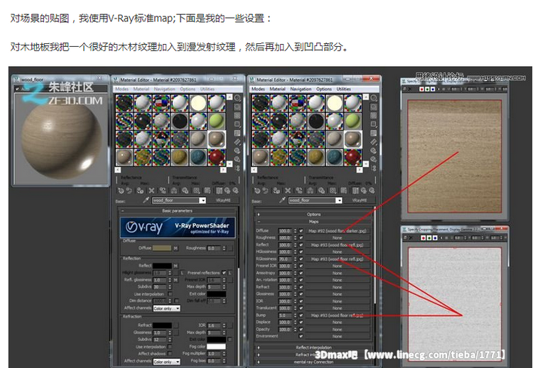Image resolution: width=533 pixels, height=368 pixels.
Task: Click Get Material icon in right Material Editor
Action: point(257,190)
